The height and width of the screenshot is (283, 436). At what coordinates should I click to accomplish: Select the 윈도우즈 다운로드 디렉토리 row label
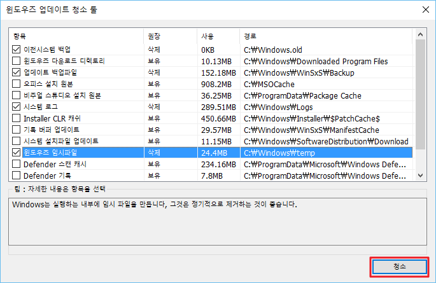pyautogui.click(x=64, y=61)
